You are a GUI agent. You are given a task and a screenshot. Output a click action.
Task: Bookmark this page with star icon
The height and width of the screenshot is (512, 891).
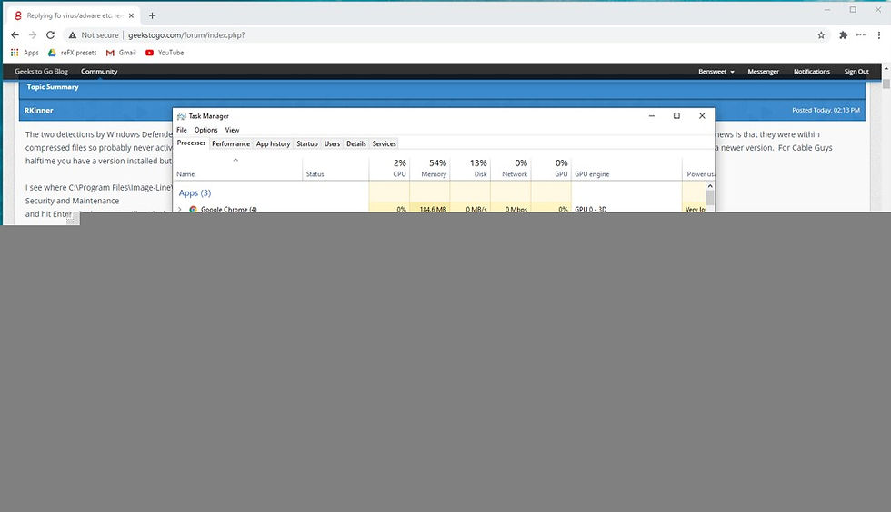821,35
